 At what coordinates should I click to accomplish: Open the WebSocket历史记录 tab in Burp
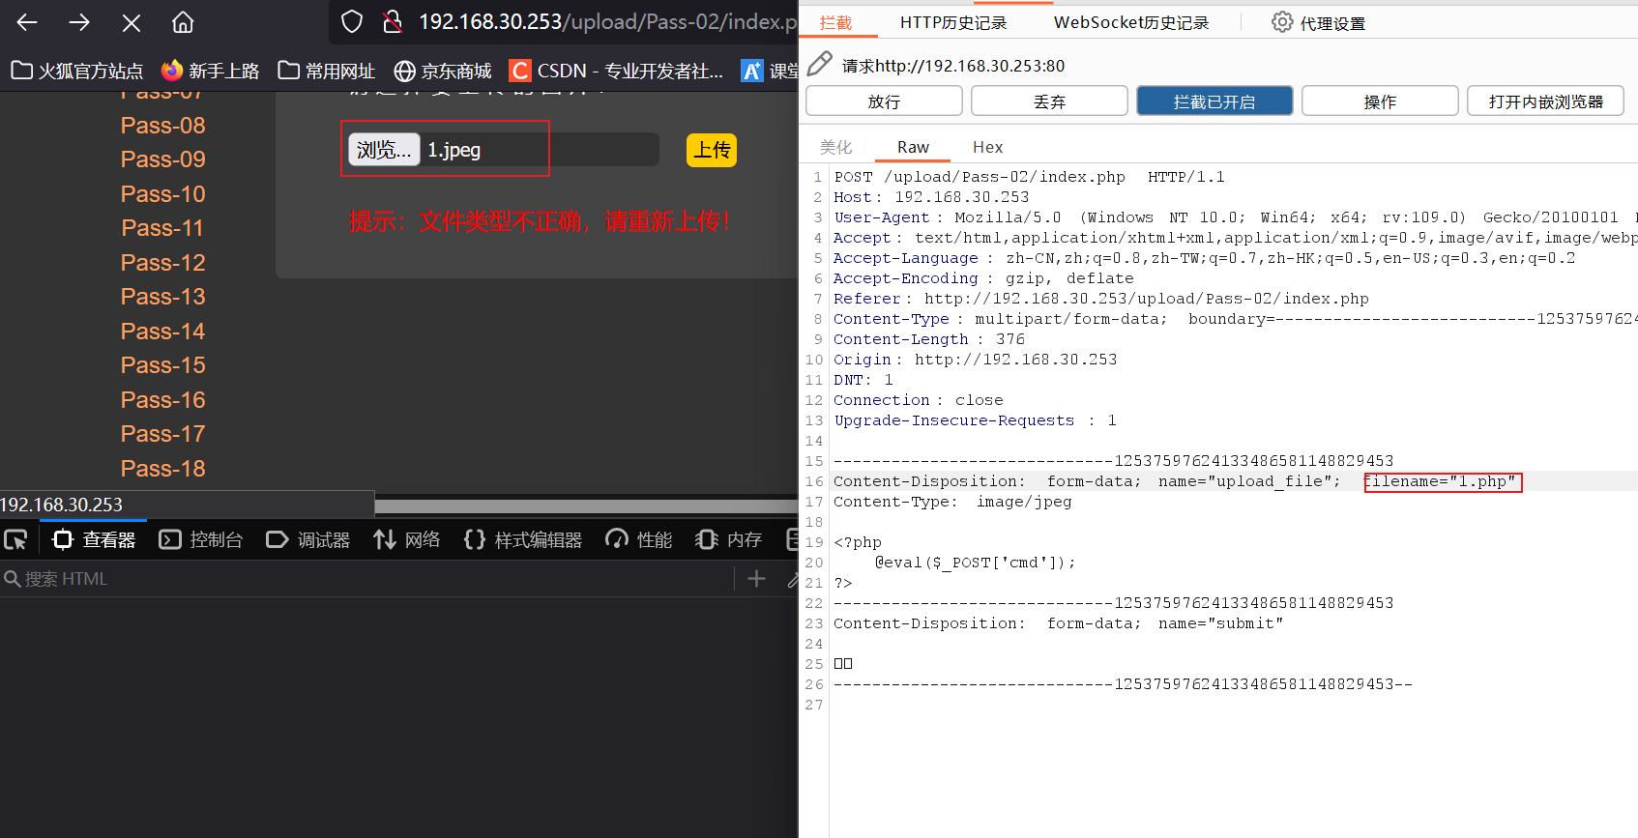pyautogui.click(x=1131, y=22)
